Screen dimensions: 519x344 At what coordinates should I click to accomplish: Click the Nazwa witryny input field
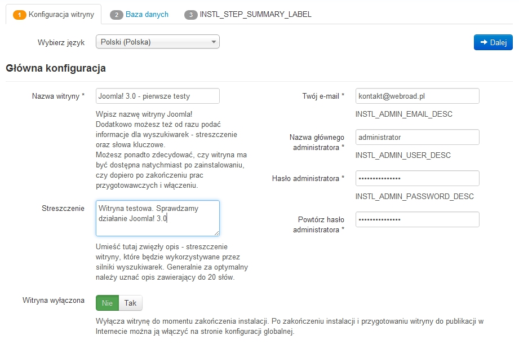[157, 96]
